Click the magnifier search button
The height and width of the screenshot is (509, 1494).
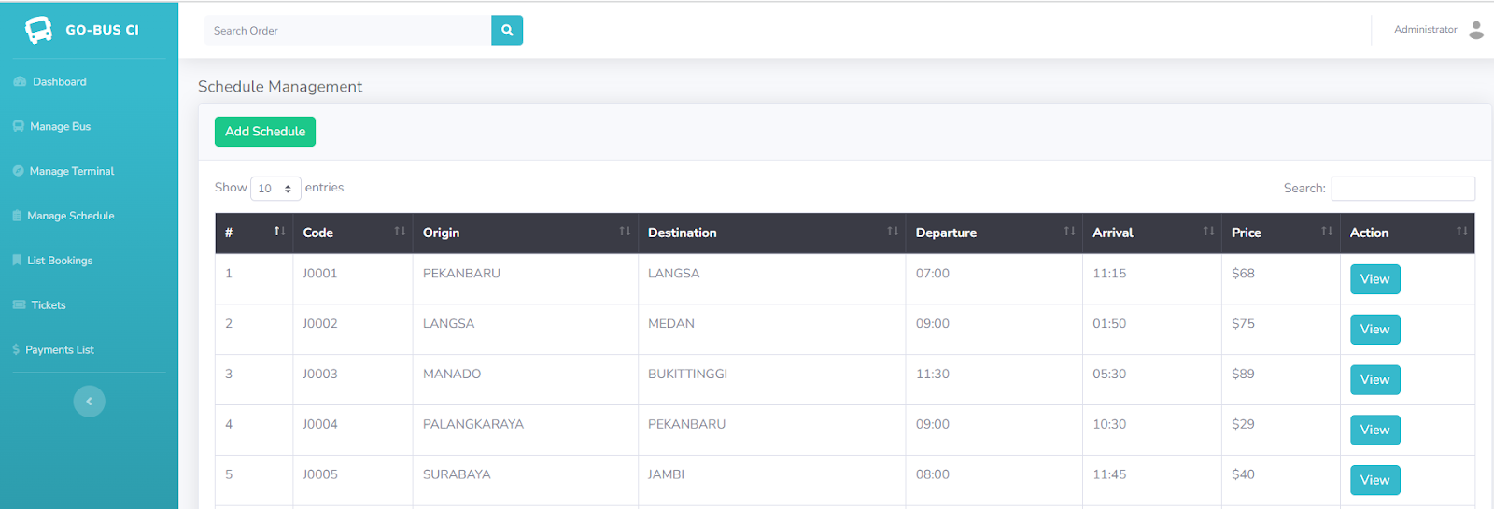[x=507, y=30]
